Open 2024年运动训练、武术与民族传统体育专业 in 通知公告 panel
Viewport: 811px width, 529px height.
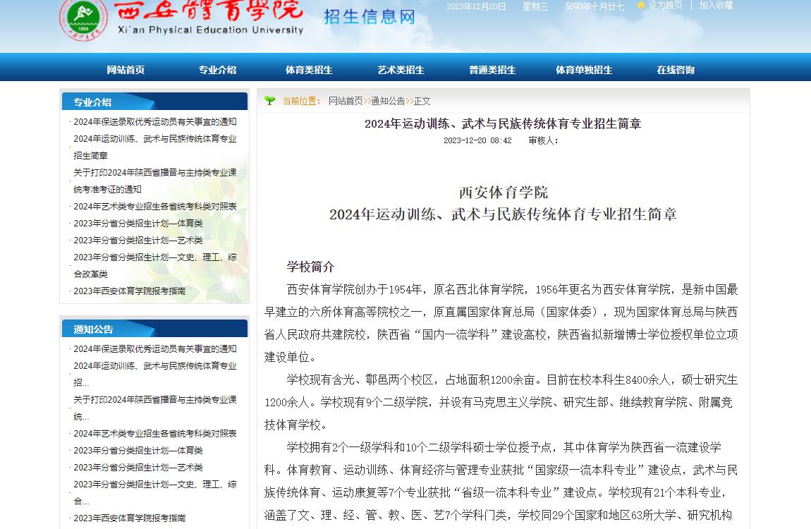pos(154,374)
